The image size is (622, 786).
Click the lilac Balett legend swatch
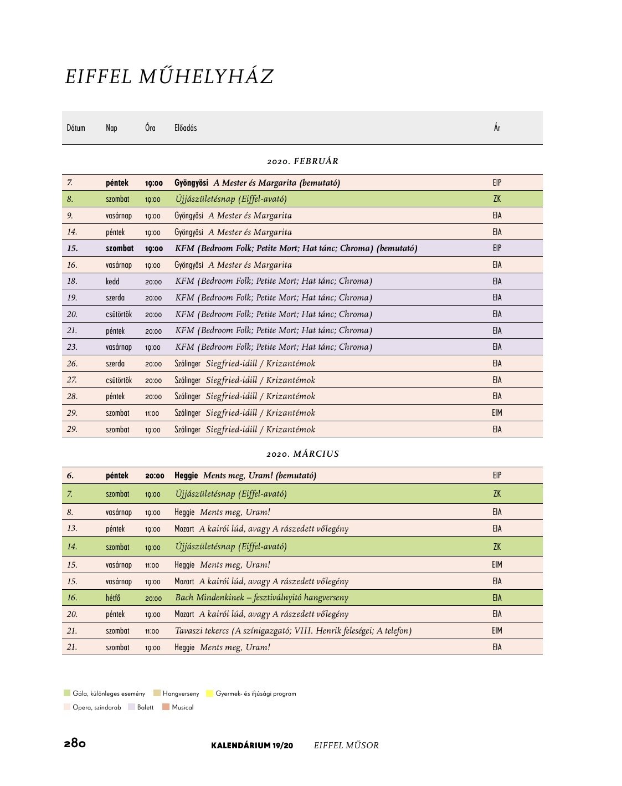[131, 707]
